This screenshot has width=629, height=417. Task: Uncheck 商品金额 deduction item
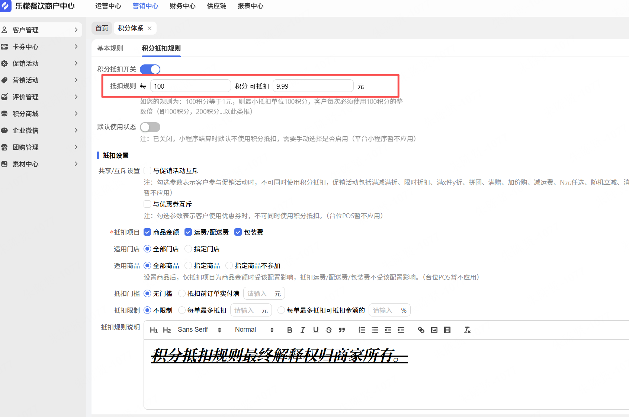(x=147, y=232)
